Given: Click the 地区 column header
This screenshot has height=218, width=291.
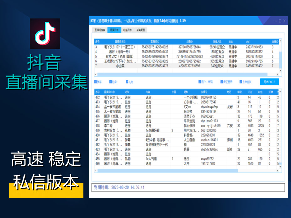Looking at the screenshot, I should pos(229,92).
